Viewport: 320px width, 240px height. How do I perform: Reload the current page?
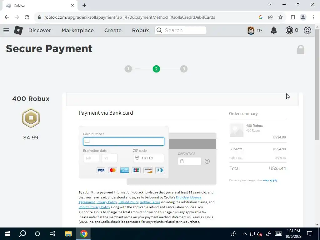[x=27, y=17]
